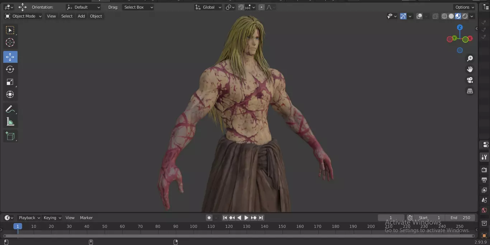Switch to rendered shading
Screen dimensions: 490x245
[x=465, y=16]
